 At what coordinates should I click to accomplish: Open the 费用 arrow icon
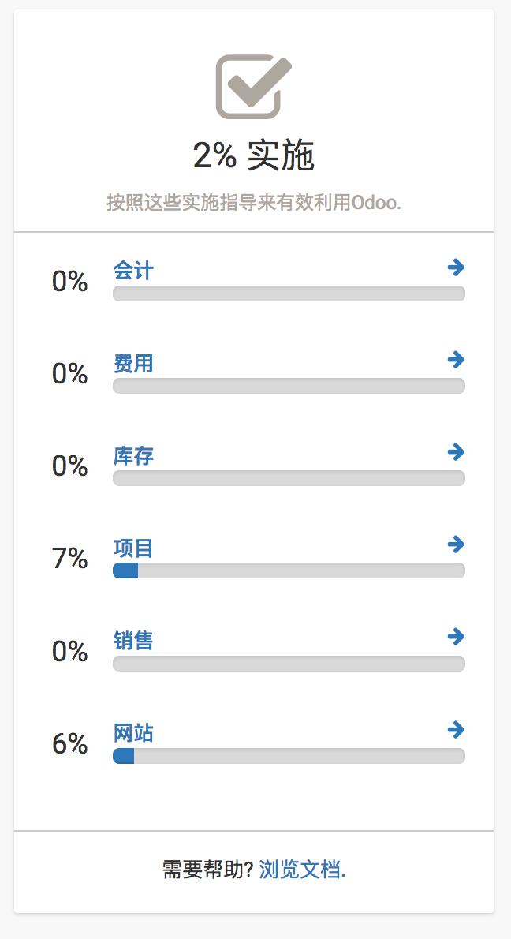pos(456,361)
